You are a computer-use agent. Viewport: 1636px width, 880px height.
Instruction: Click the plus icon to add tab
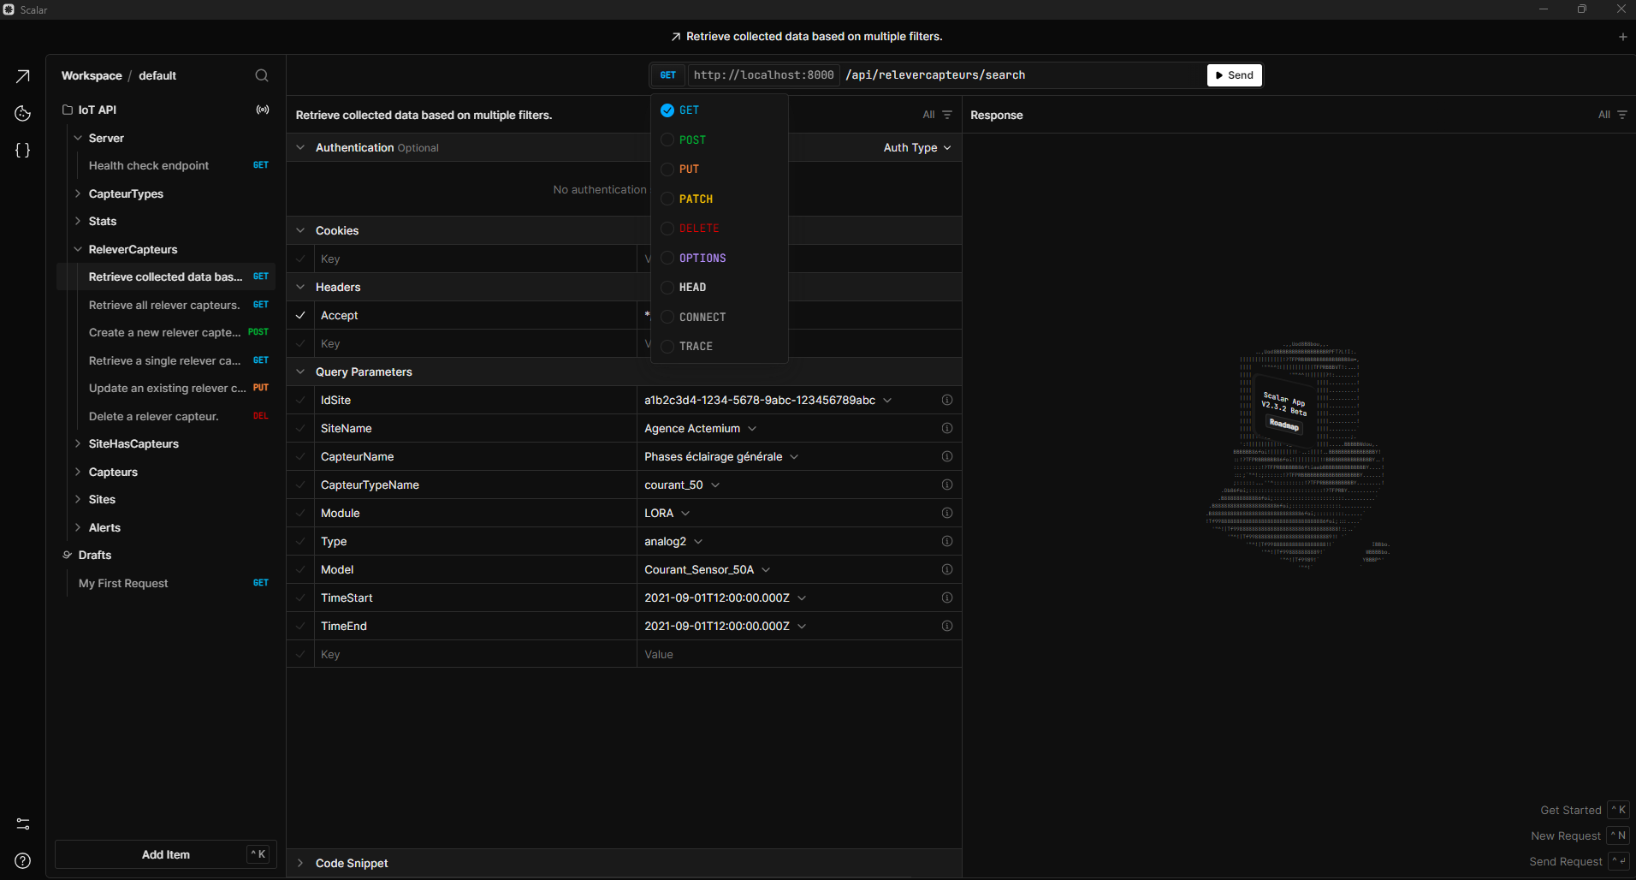tap(1622, 37)
